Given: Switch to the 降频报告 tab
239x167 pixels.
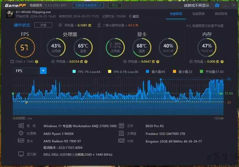Looking at the screenshot, I should click(x=221, y=14).
